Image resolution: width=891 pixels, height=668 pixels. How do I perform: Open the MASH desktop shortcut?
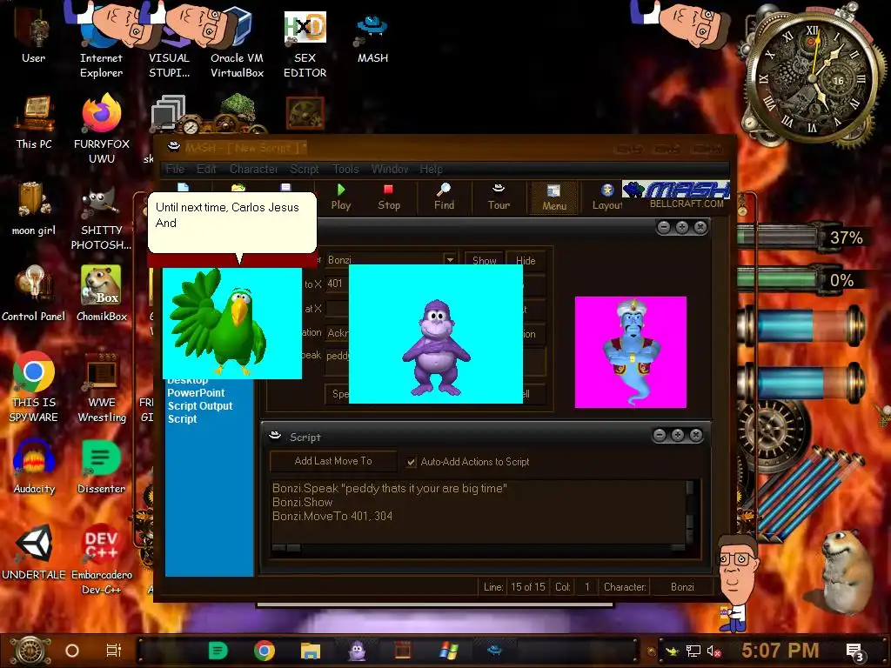pyautogui.click(x=372, y=38)
